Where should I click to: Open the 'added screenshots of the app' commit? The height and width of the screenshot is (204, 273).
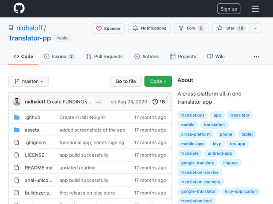(x=92, y=130)
